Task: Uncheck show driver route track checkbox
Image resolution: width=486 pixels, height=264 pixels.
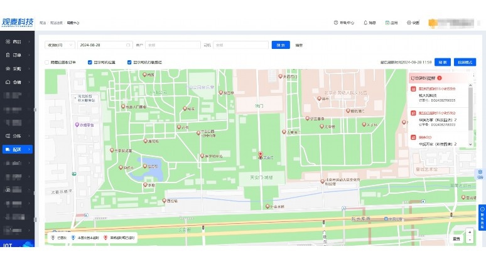Action: tap(129, 62)
